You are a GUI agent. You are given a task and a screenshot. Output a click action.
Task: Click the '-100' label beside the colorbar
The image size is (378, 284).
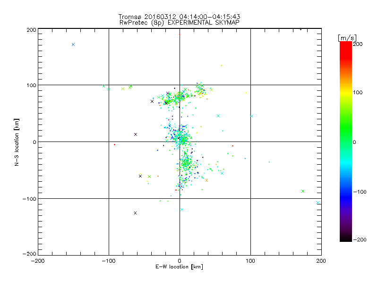[x=360, y=192]
